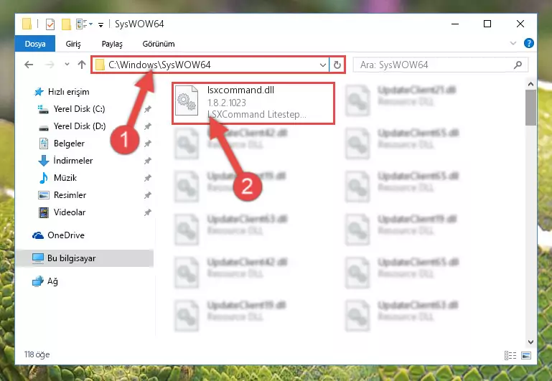This screenshot has width=552, height=381.
Task: Click the New folder icon in the title bar
Action: click(66, 24)
